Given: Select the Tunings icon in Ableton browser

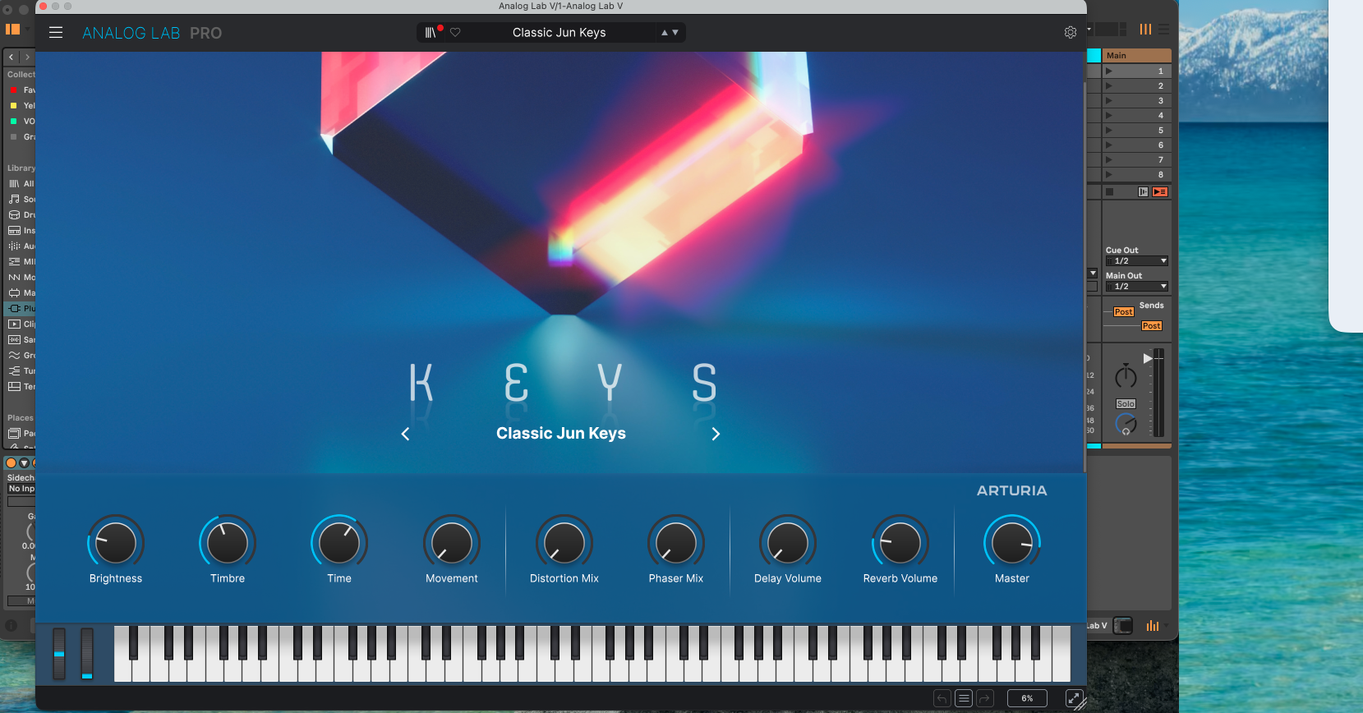Looking at the screenshot, I should click(14, 371).
